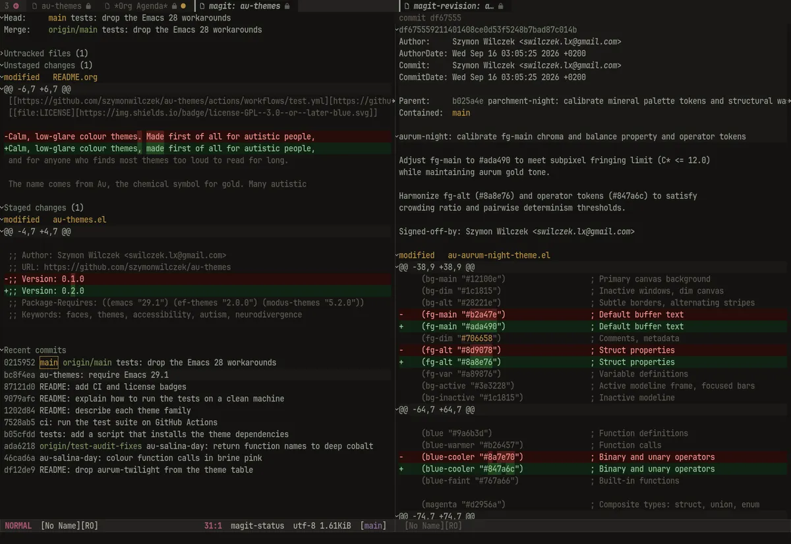Click the [main] branch indicator in the status line

(374, 526)
